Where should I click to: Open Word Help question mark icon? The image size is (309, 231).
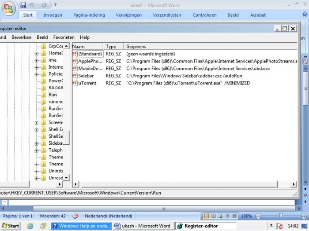click(305, 15)
